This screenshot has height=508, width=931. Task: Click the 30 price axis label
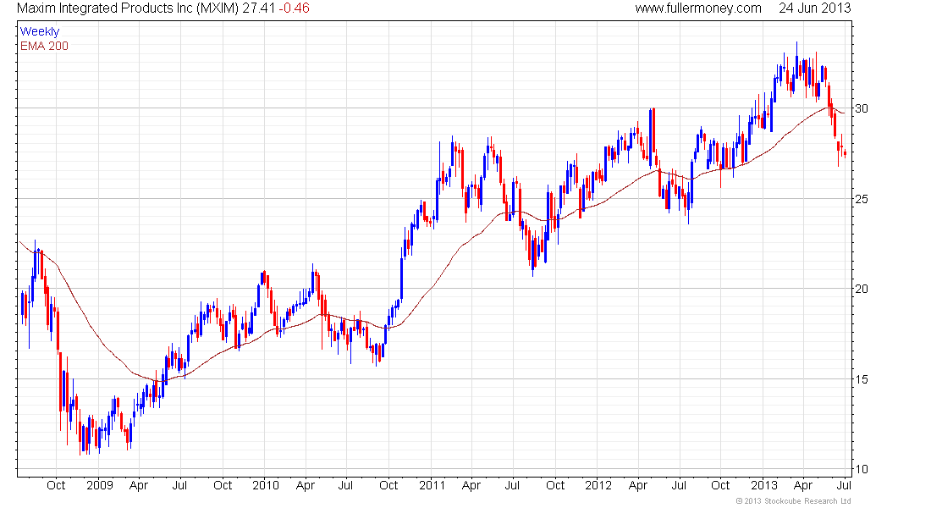point(861,108)
